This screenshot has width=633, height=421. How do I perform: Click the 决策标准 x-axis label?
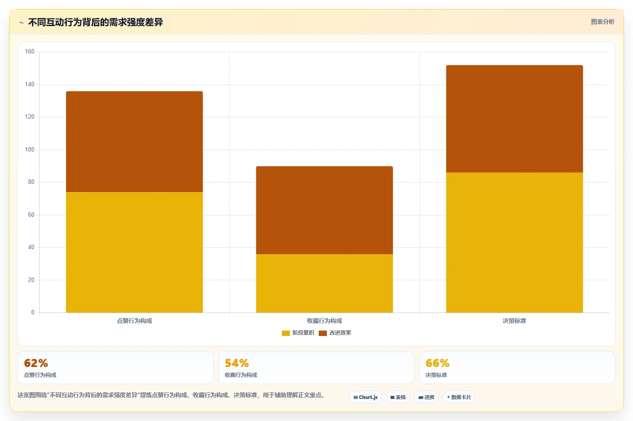tap(514, 321)
